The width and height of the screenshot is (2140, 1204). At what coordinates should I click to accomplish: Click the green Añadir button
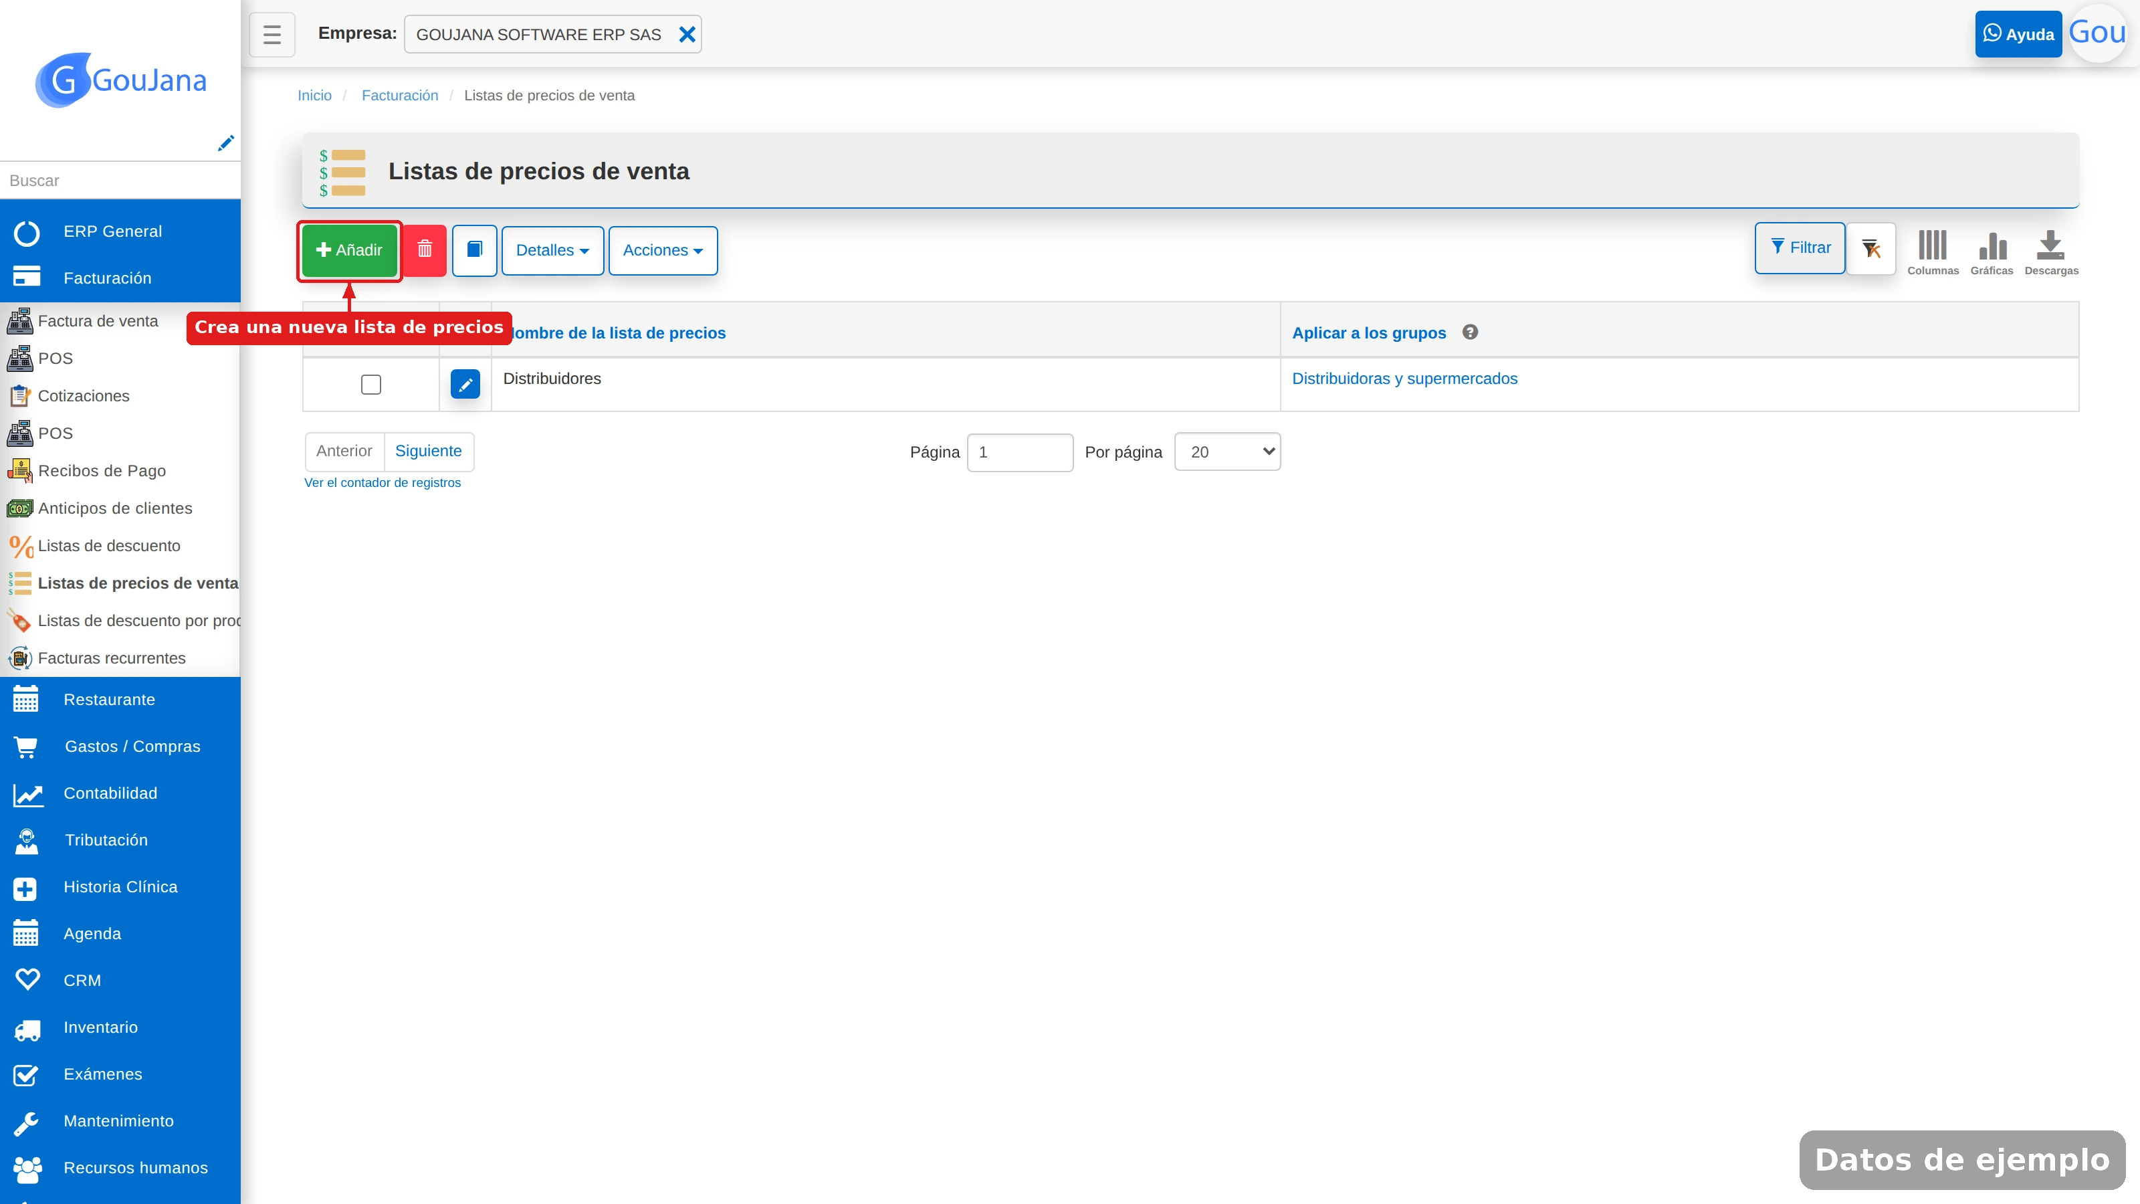click(349, 250)
